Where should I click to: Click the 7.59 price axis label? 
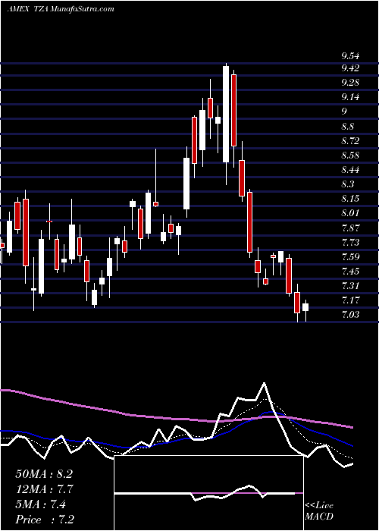[x=350, y=256]
